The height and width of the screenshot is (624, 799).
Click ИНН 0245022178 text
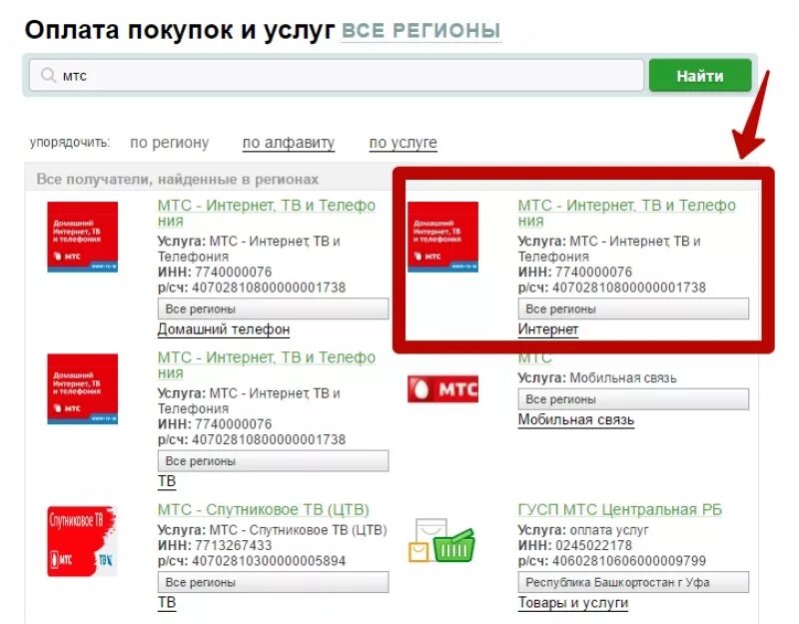click(575, 545)
